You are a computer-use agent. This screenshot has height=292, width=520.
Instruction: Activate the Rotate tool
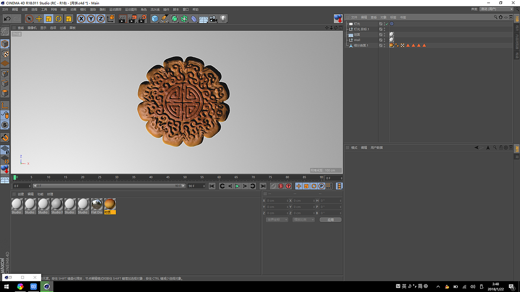(x=58, y=19)
